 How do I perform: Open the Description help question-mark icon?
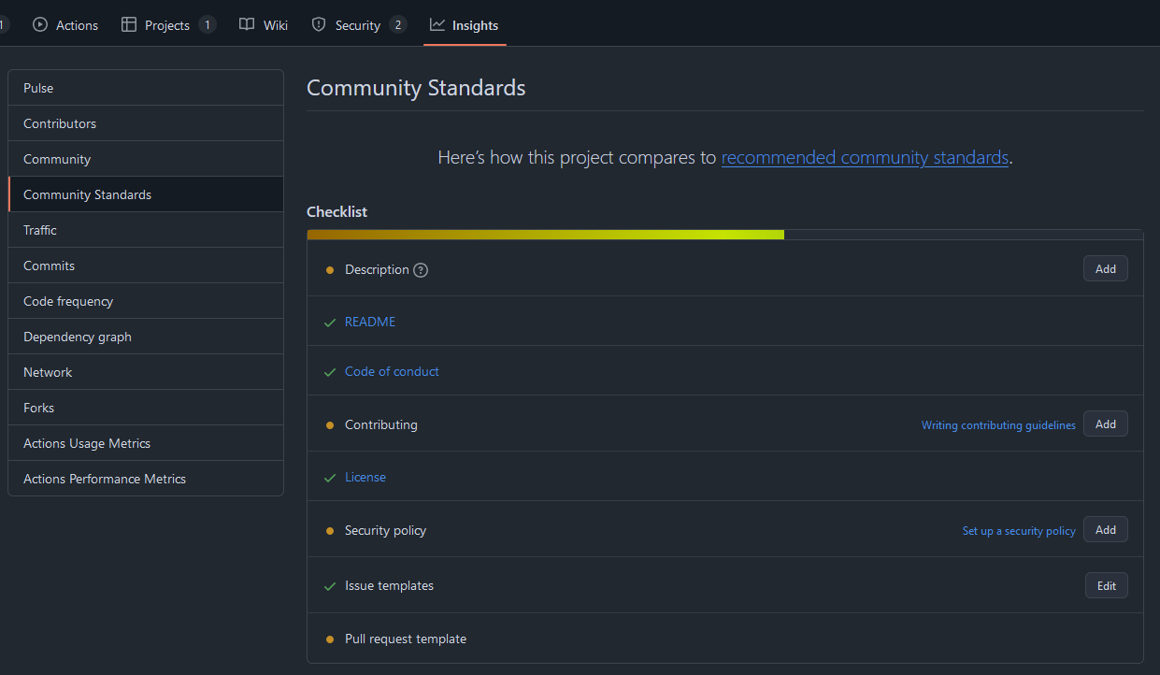click(420, 269)
